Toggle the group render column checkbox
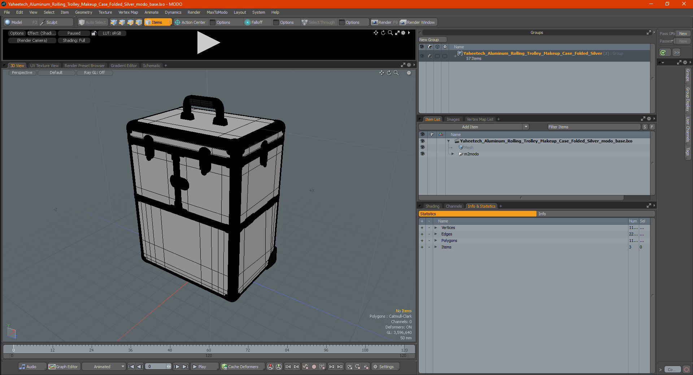 430,56
